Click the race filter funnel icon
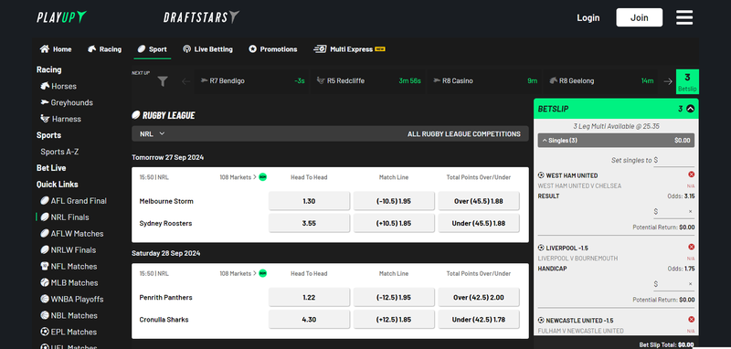This screenshot has height=349, width=731. [163, 81]
